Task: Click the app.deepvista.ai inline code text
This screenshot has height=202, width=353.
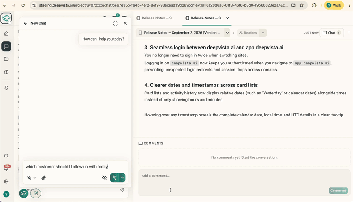Action: click(312, 63)
